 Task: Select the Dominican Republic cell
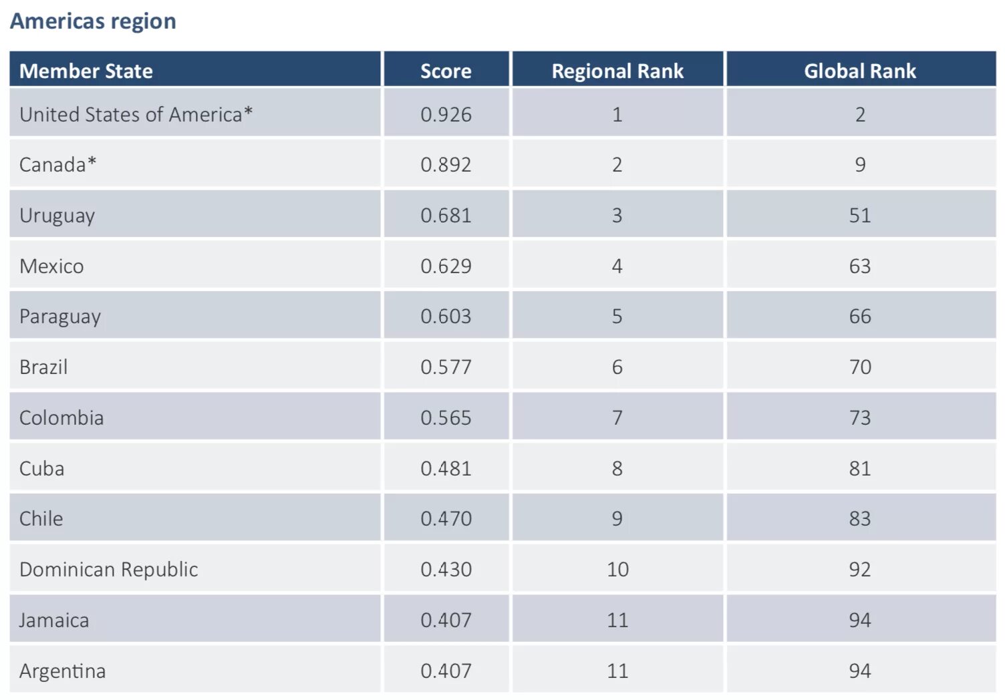pos(195,568)
